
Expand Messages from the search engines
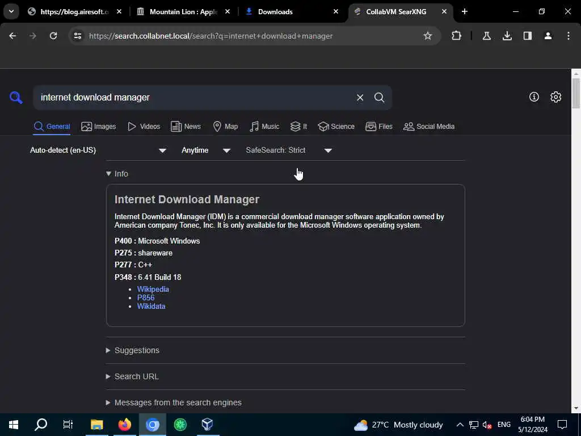pos(174,403)
